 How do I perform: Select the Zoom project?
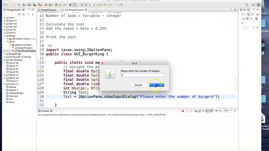pos(12,102)
